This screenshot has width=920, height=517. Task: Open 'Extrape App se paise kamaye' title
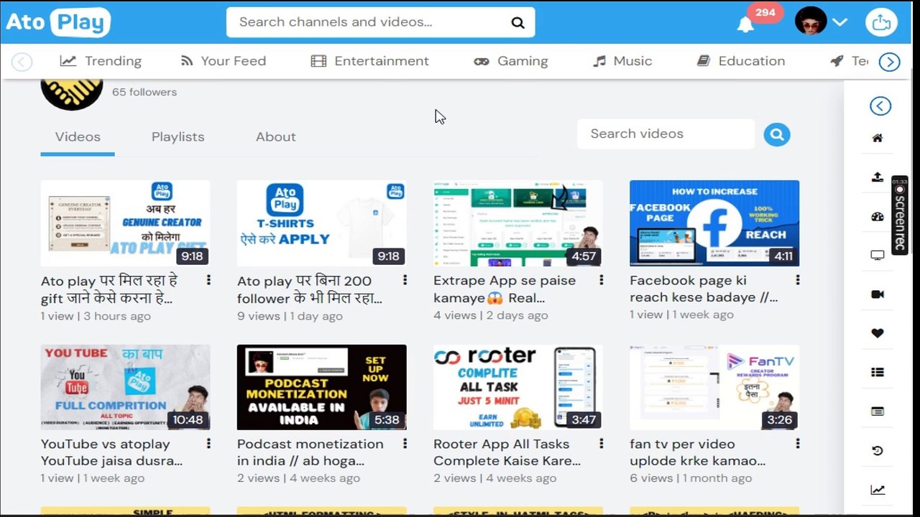click(x=505, y=289)
